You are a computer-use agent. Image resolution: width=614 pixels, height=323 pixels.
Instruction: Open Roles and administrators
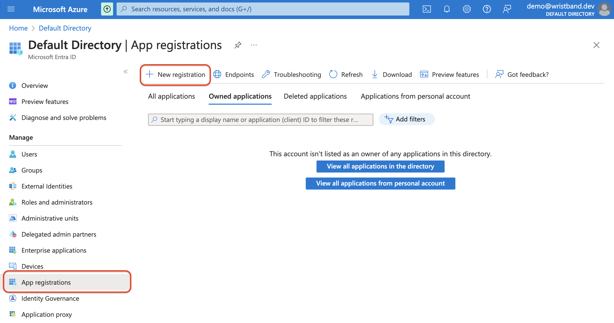[x=51, y=202]
